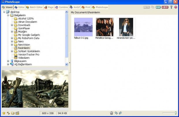Click the My Documents\Resimlerim path
Image resolution: width=179 pixels, height=117 pixels.
(x=85, y=12)
